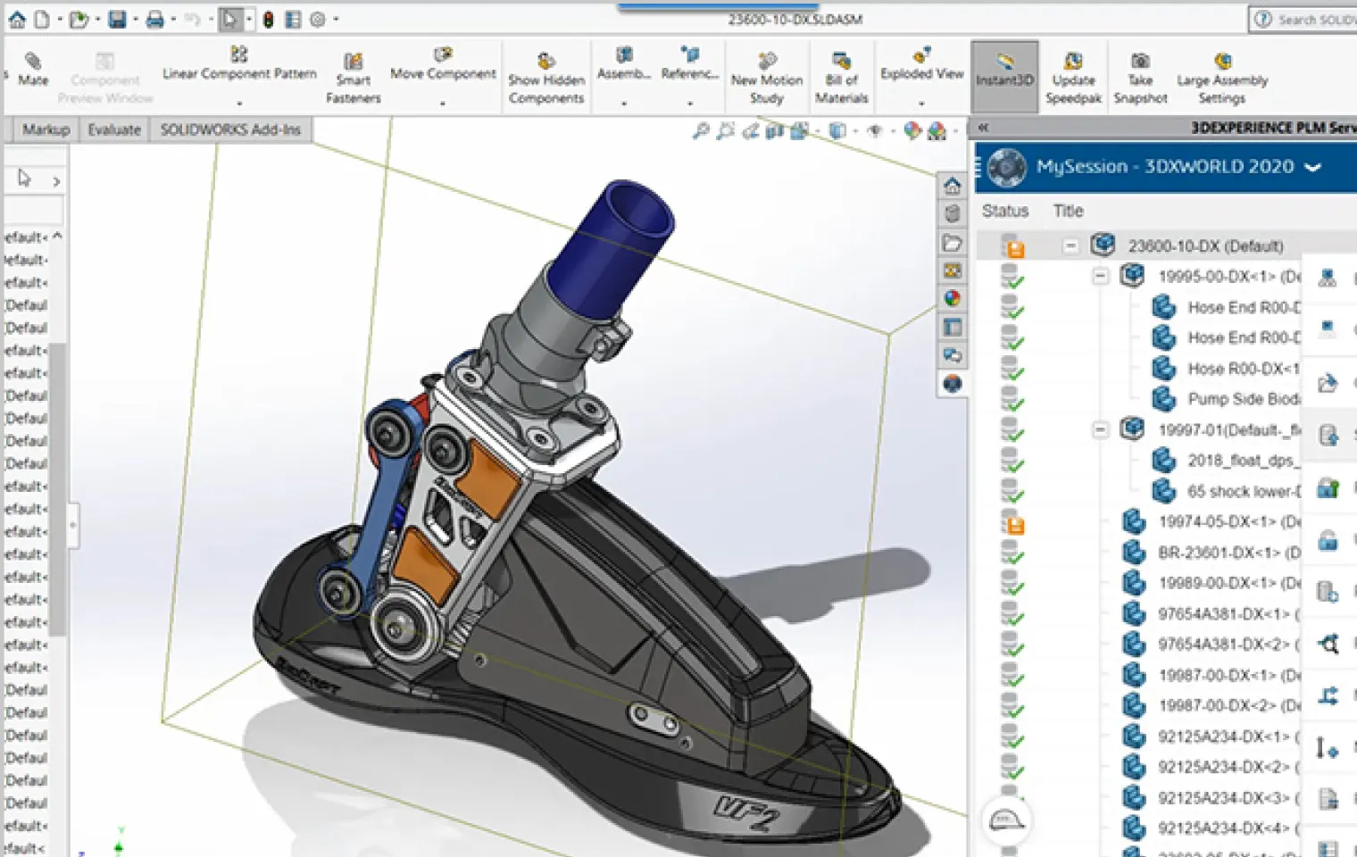Image resolution: width=1357 pixels, height=857 pixels.
Task: Click Take Snapshot camera icon
Action: 1140,61
